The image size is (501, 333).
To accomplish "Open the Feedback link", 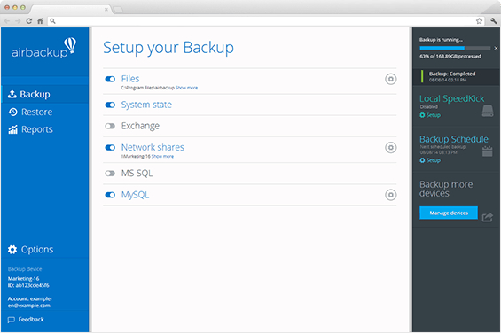I will coord(31,319).
